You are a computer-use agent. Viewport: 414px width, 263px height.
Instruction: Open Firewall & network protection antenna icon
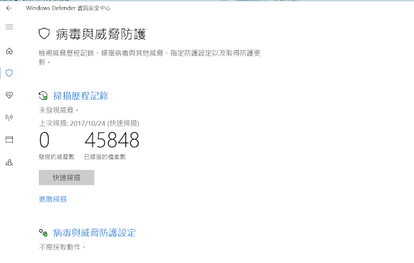point(9,117)
